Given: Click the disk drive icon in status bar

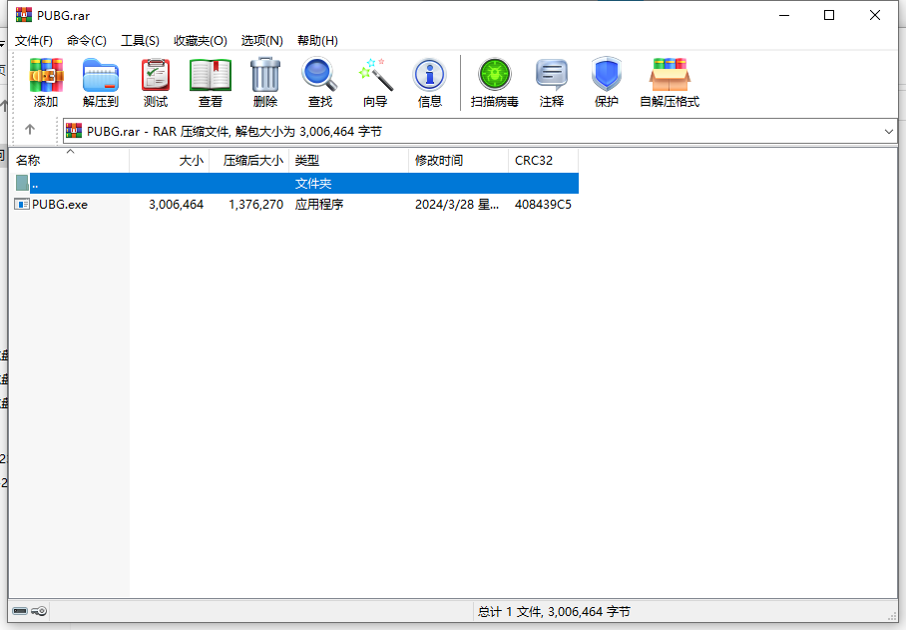Looking at the screenshot, I should pyautogui.click(x=20, y=611).
